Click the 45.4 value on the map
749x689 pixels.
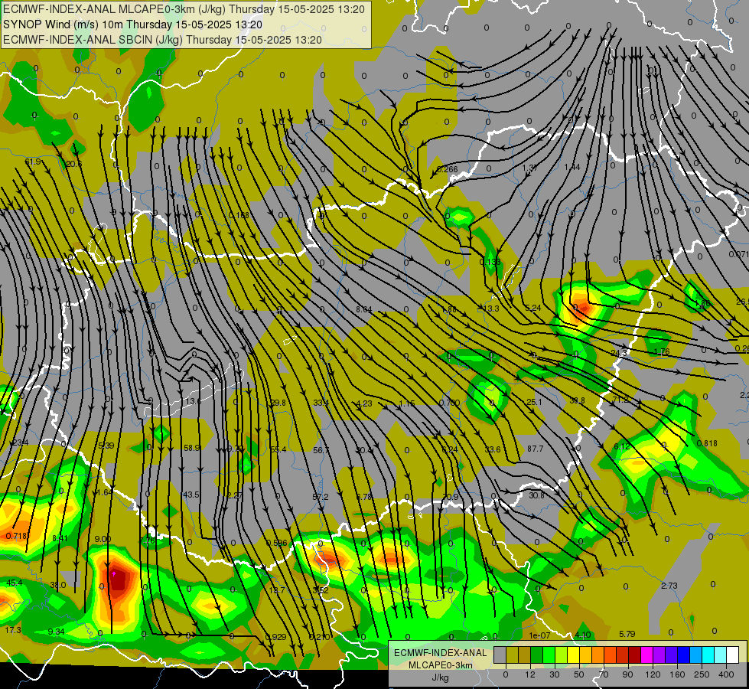[15, 583]
